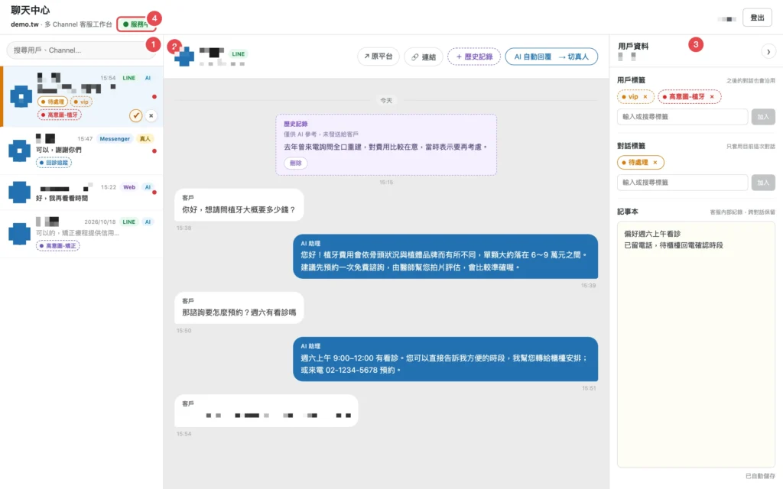Focus the 用戶標籤 tag input field

[x=682, y=117]
